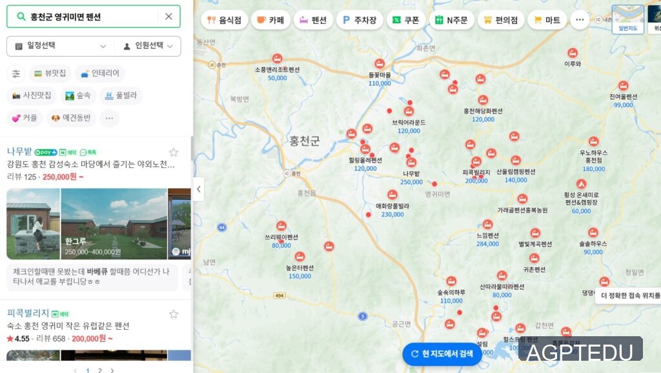Open the 인원선택 guest count dropdown

148,46
